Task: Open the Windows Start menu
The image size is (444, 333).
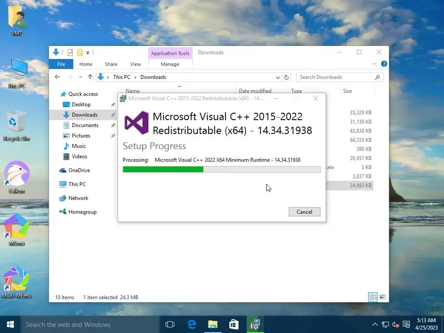Action: tap(10, 324)
